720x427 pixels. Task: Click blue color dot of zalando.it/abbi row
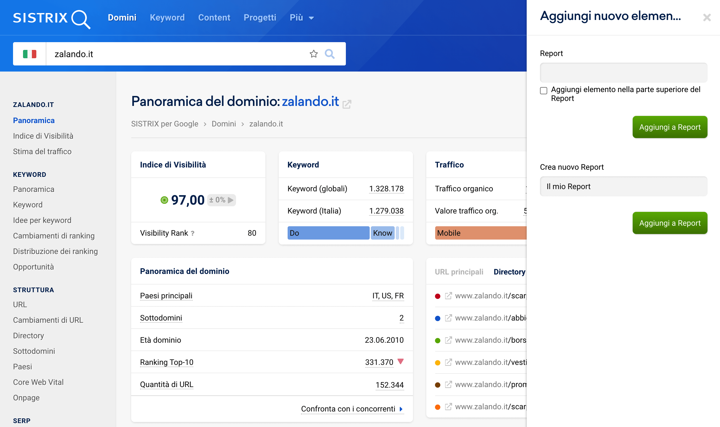click(438, 319)
